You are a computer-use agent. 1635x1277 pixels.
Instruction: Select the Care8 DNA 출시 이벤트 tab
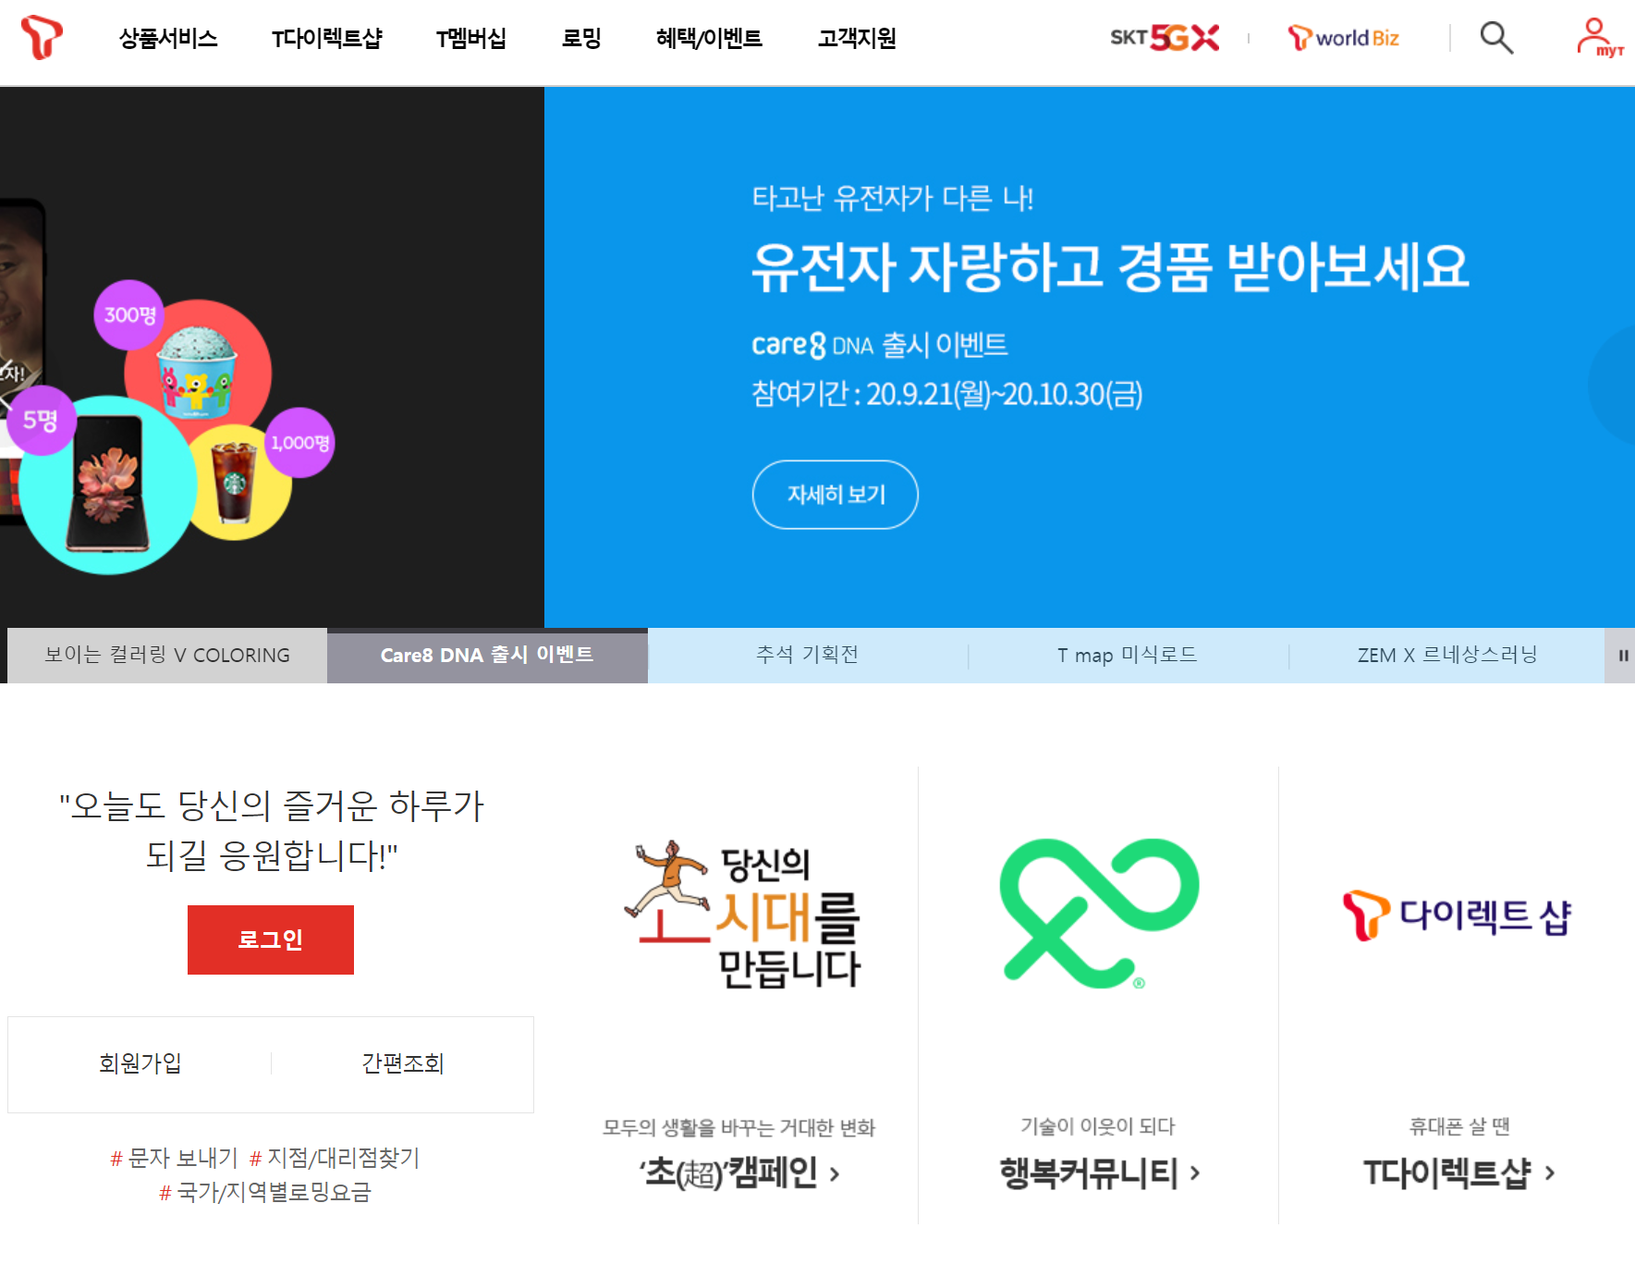[x=487, y=656]
